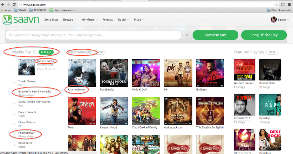Open the Other Bookmarks folder
The height and width of the screenshot is (154, 293).
point(279,10)
